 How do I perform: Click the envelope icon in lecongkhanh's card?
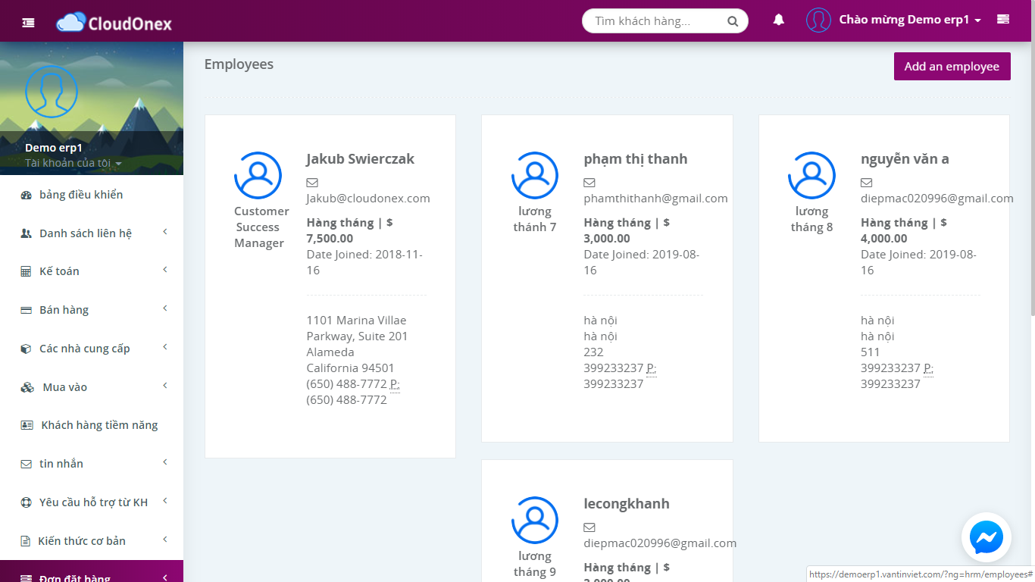click(589, 527)
